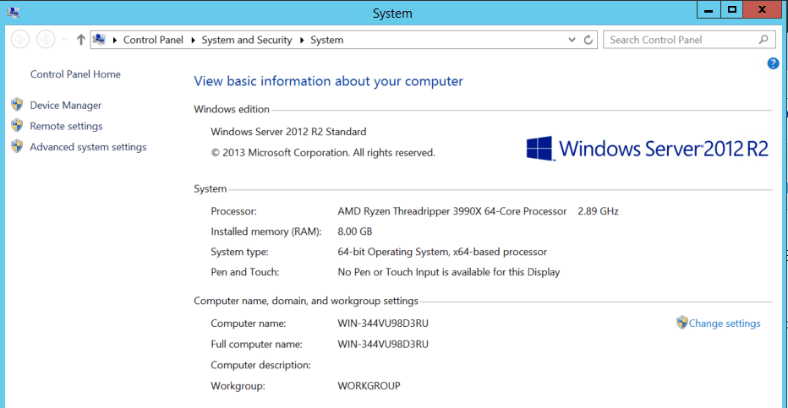
Task: Click the Back navigation arrow button
Action: pos(20,40)
